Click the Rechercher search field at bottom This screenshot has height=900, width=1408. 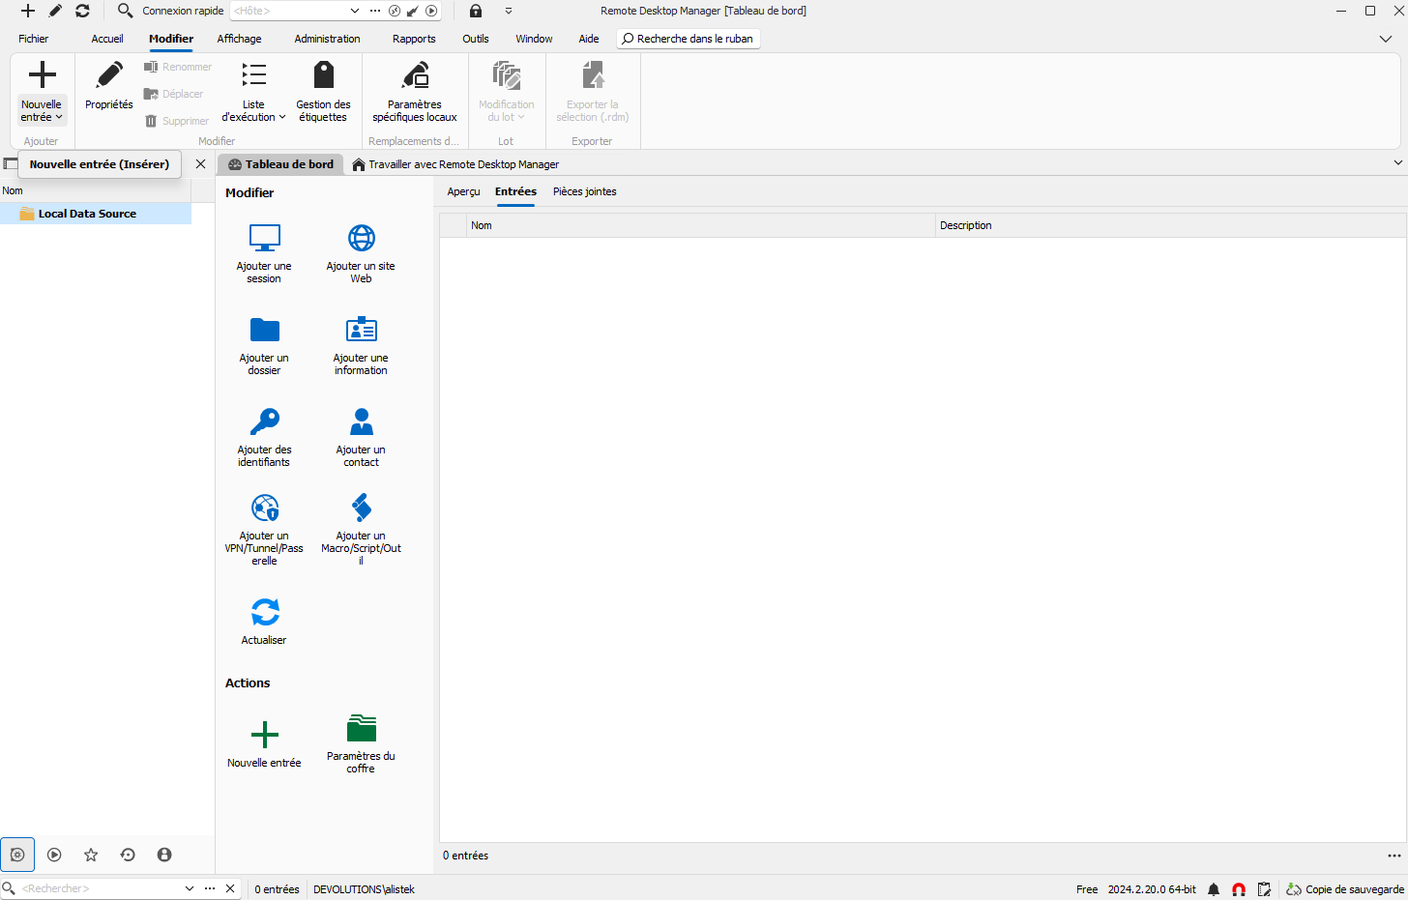point(100,888)
